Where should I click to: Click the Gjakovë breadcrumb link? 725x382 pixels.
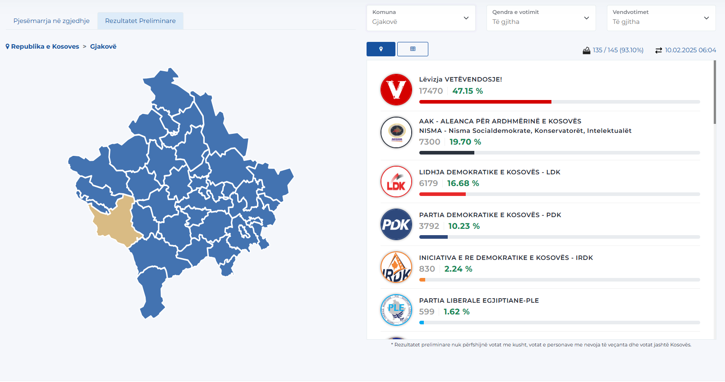[x=103, y=46]
